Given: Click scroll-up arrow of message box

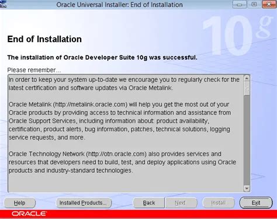Looking at the screenshot, I should [247, 78].
